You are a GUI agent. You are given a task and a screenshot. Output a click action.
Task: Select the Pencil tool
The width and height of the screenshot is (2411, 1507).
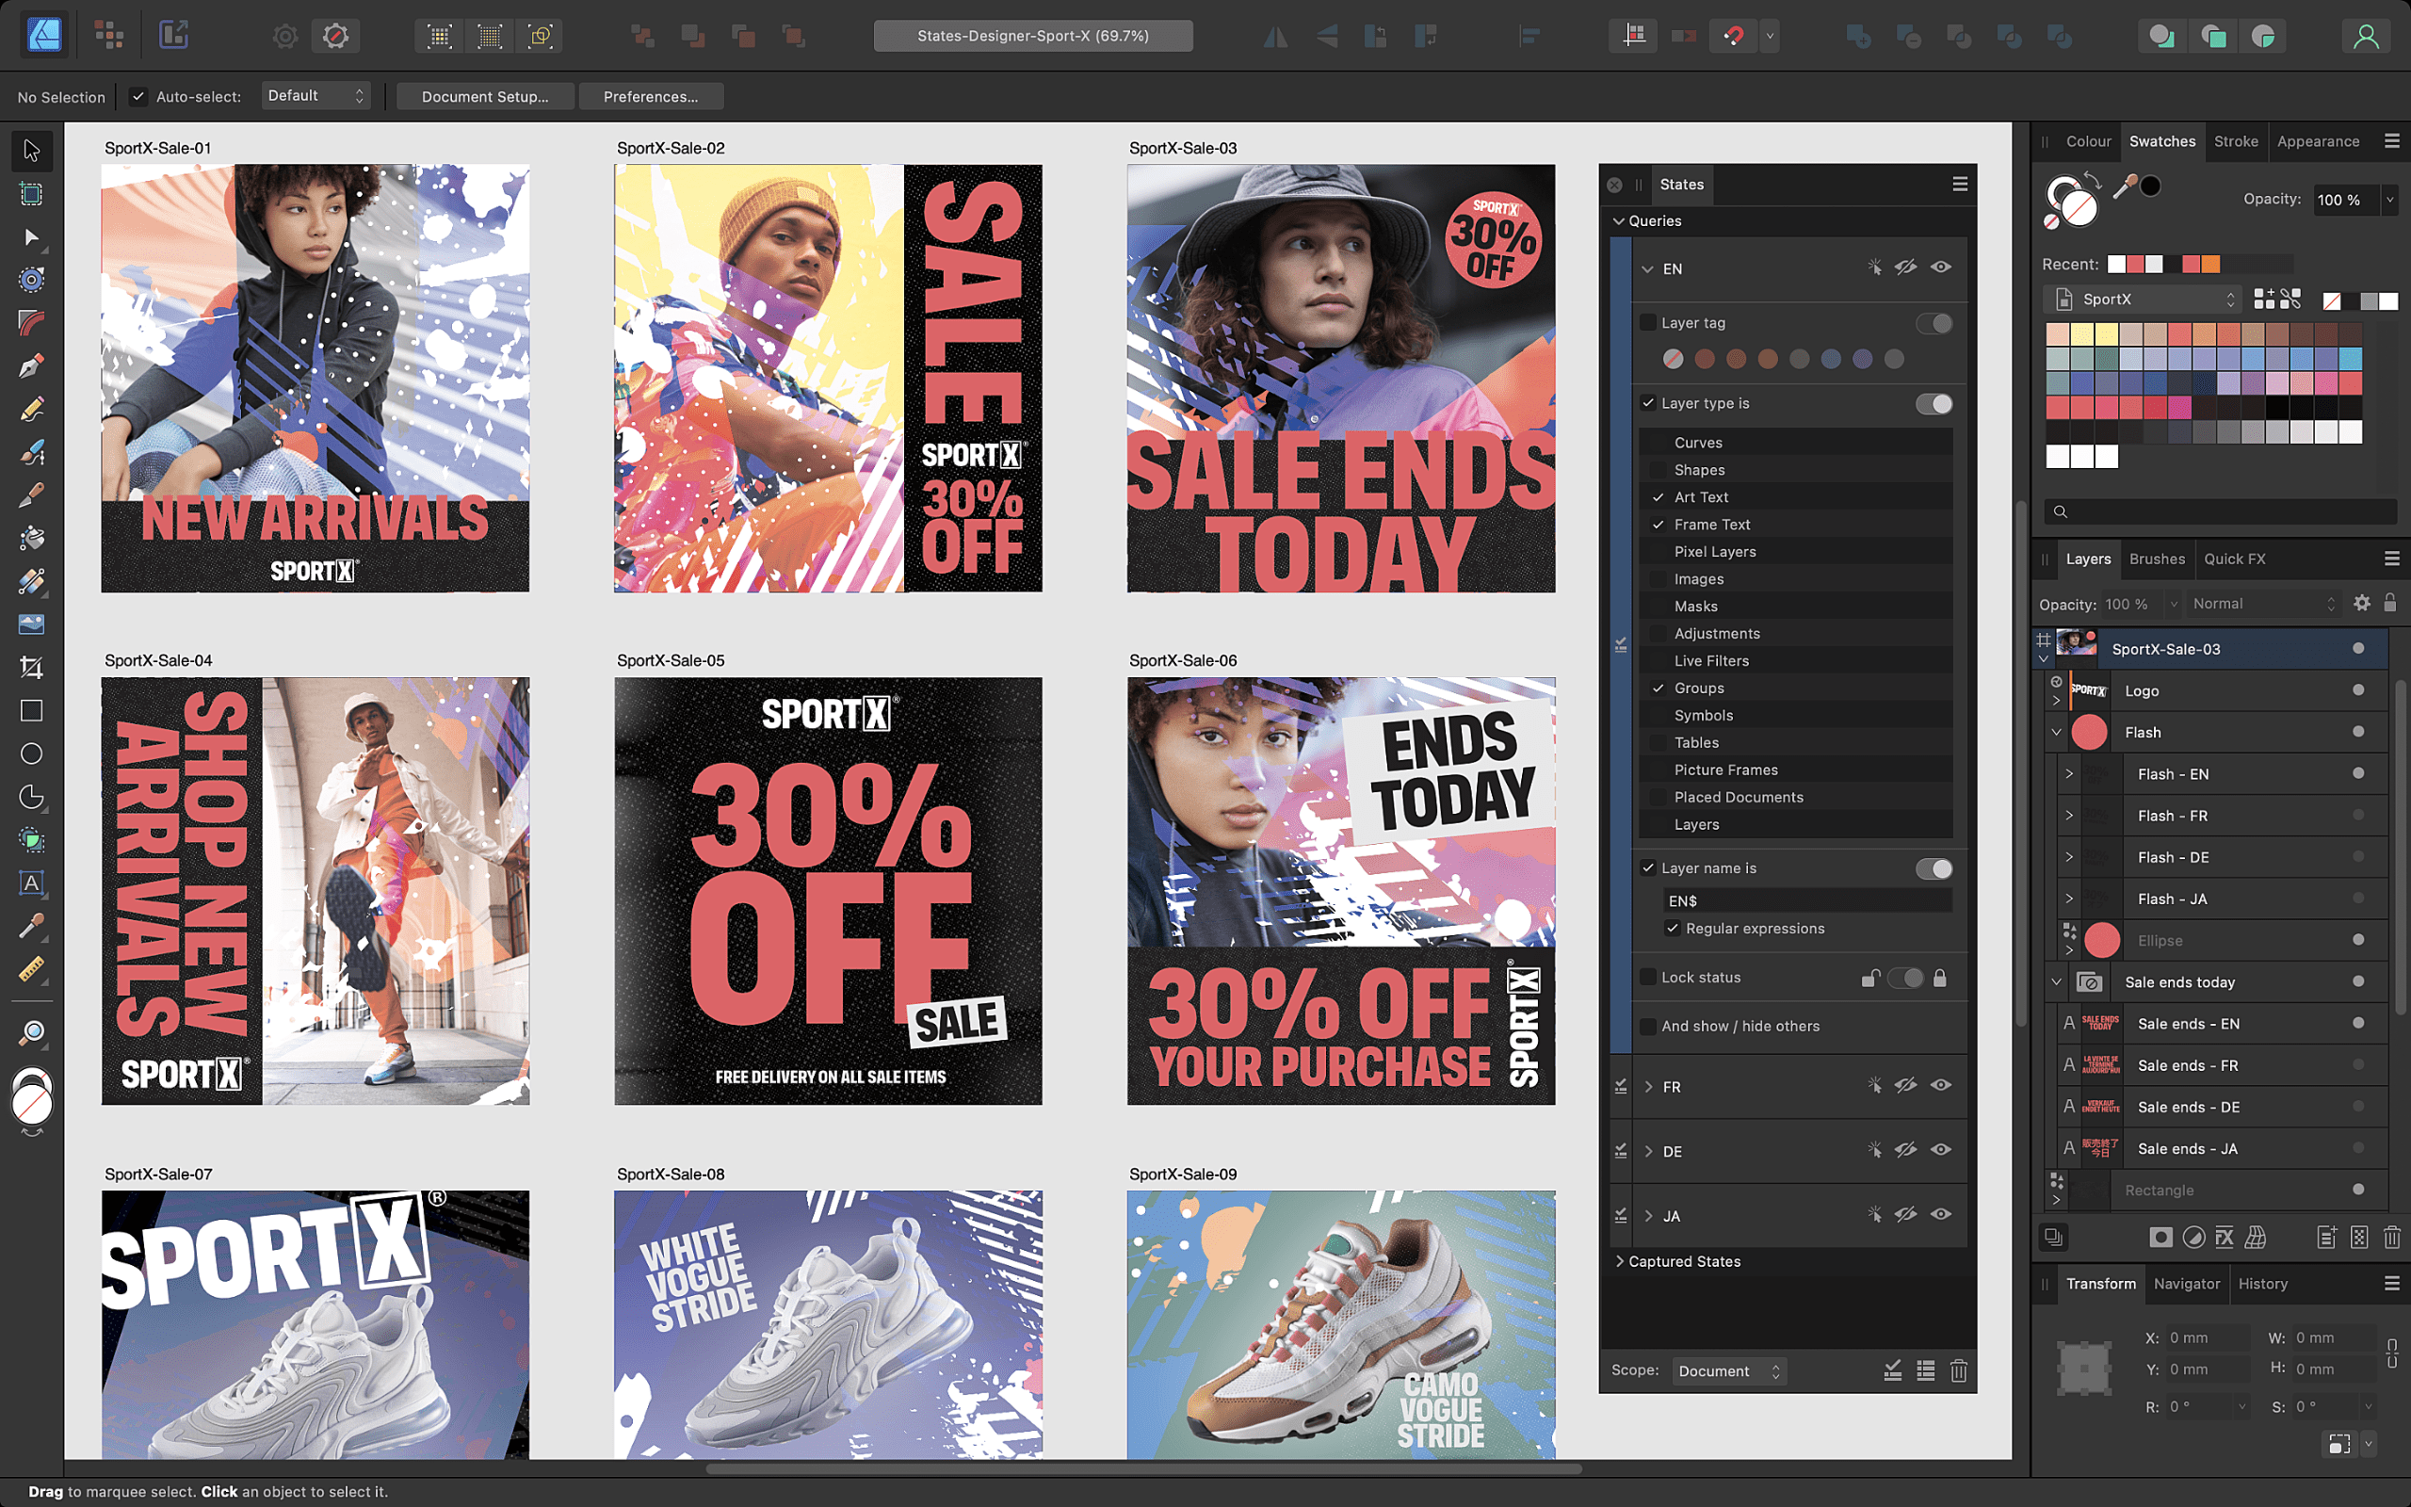coord(31,409)
